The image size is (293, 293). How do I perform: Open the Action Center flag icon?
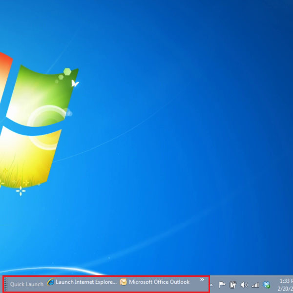pyautogui.click(x=222, y=285)
